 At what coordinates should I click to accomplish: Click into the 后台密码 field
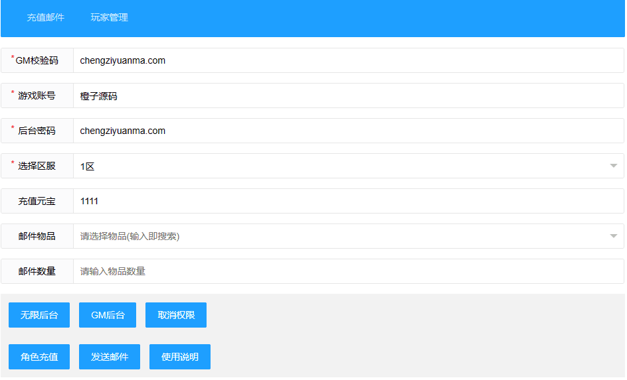[x=348, y=131]
